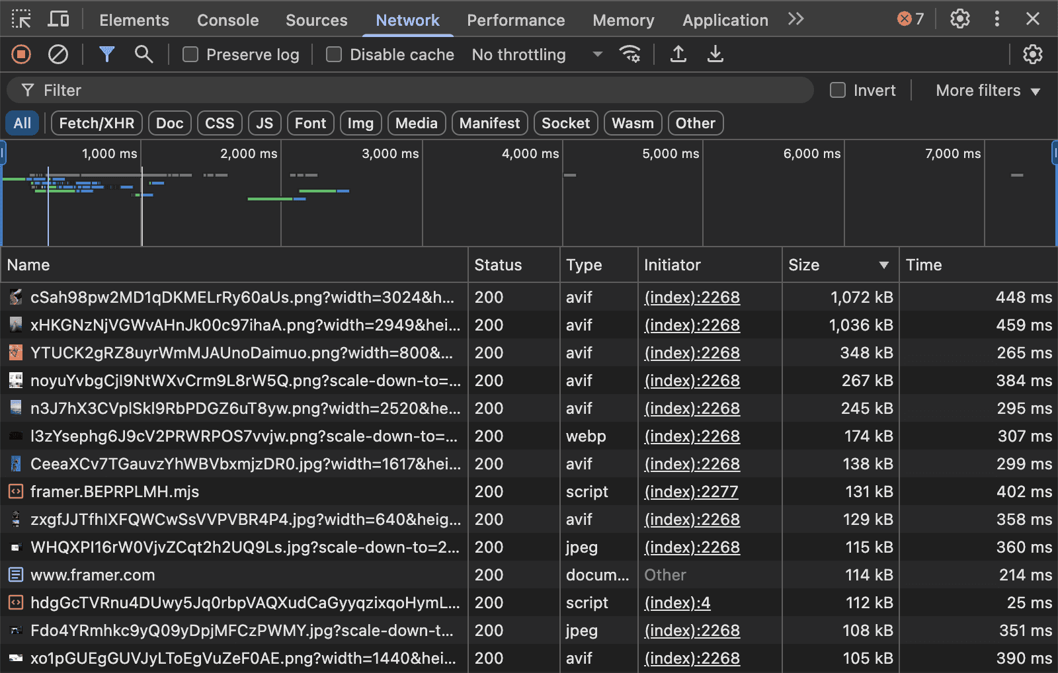Click inside the Filter input field

[x=264, y=90]
